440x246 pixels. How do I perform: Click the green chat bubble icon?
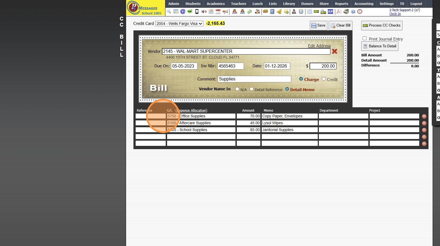pyautogui.click(x=190, y=11)
